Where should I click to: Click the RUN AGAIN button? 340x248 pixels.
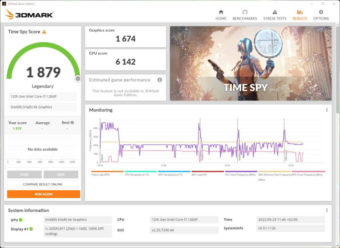[x=43, y=194]
